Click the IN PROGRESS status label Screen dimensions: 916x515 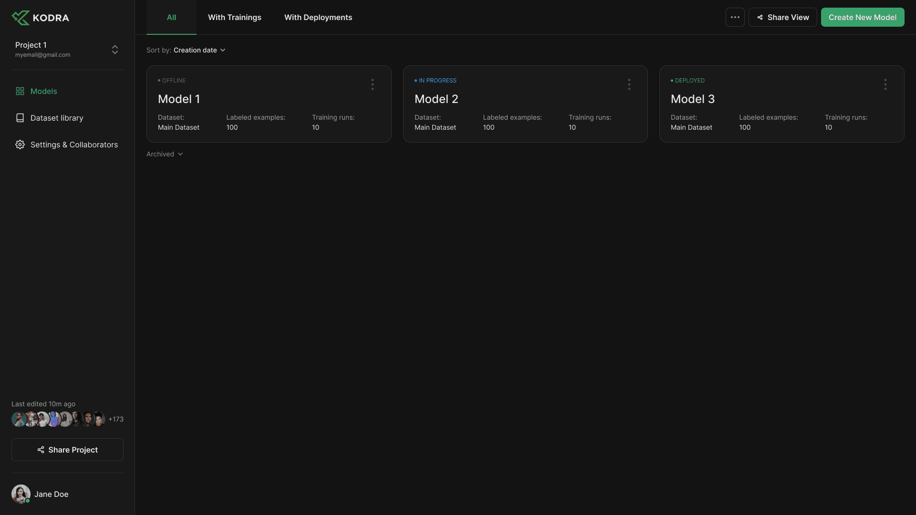tap(436, 81)
